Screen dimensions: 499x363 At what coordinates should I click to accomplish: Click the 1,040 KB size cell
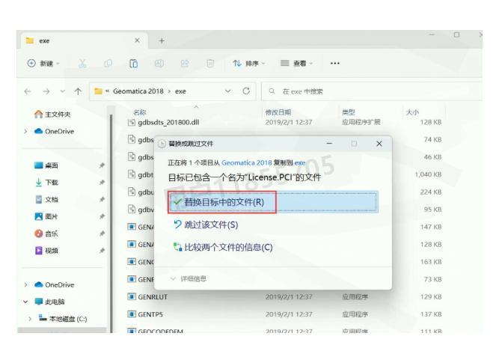428,174
